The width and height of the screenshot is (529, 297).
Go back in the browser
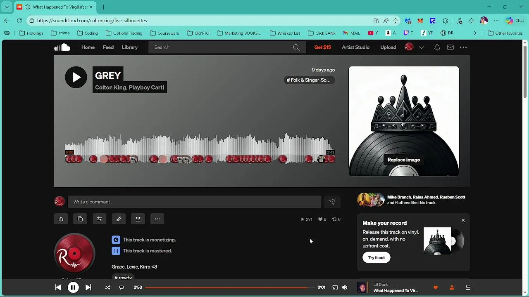click(x=7, y=21)
